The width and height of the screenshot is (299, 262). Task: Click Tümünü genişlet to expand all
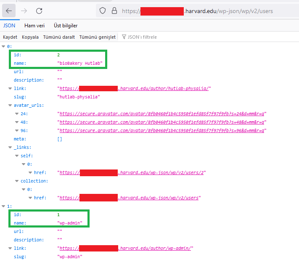[x=98, y=37]
